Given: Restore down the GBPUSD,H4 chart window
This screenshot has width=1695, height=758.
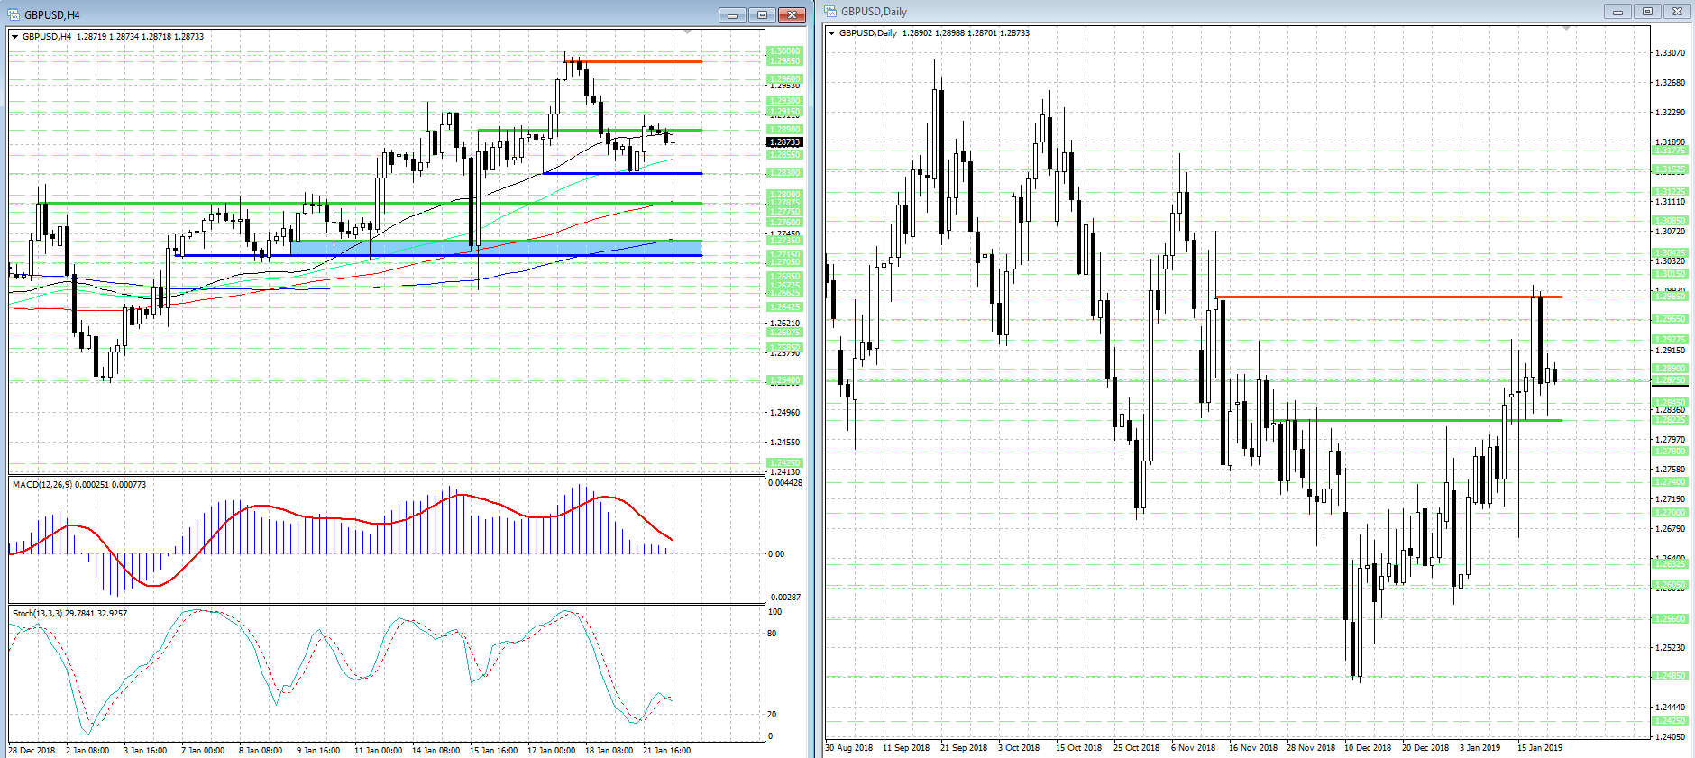Looking at the screenshot, I should point(762,14).
